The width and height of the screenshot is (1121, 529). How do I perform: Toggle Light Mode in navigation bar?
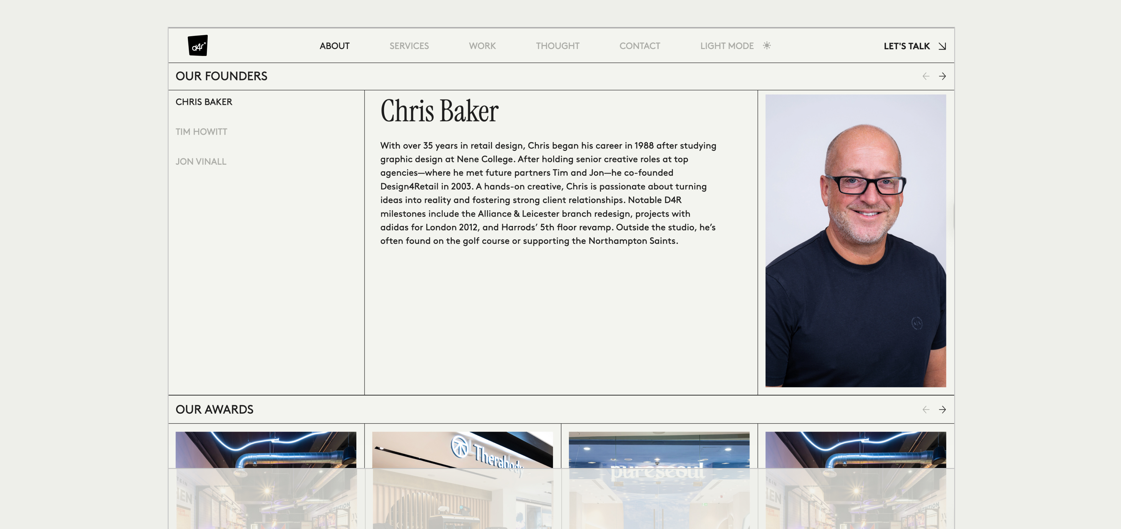tap(727, 46)
